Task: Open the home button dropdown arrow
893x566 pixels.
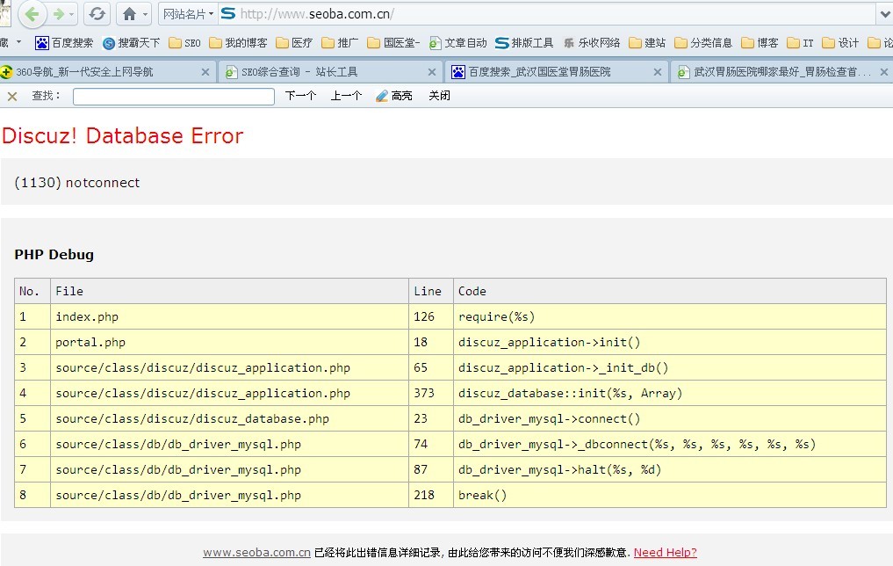Action: click(x=145, y=14)
